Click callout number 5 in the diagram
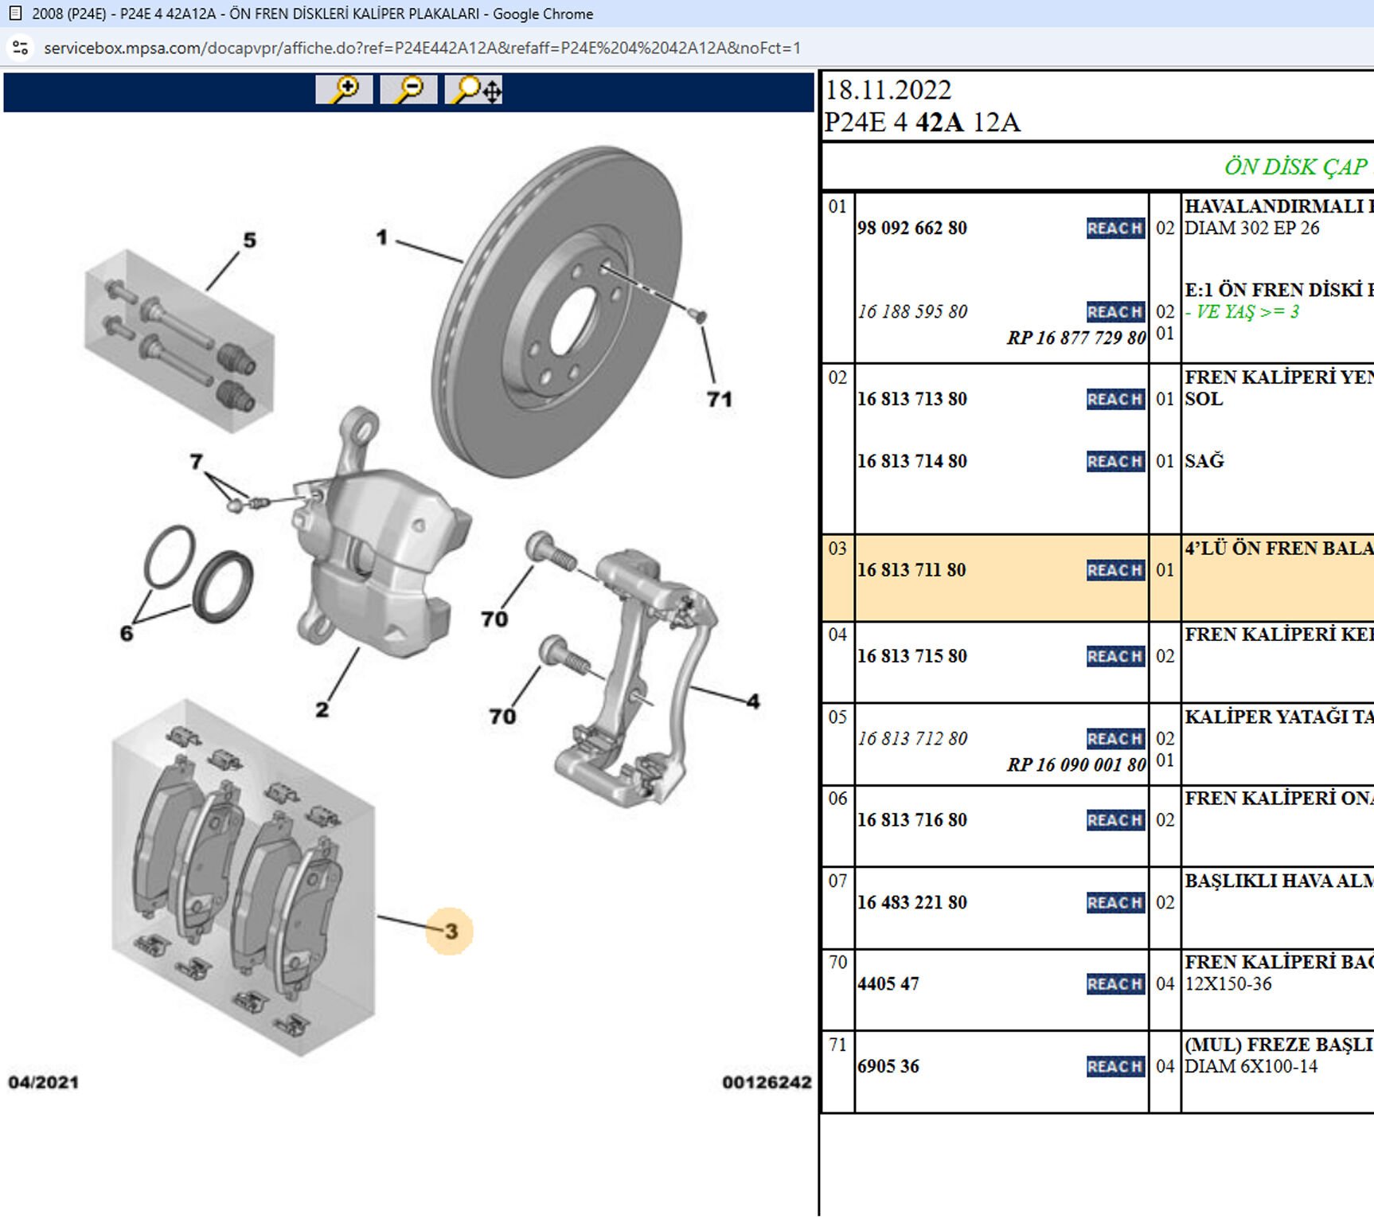1374x1223 pixels. coord(249,240)
